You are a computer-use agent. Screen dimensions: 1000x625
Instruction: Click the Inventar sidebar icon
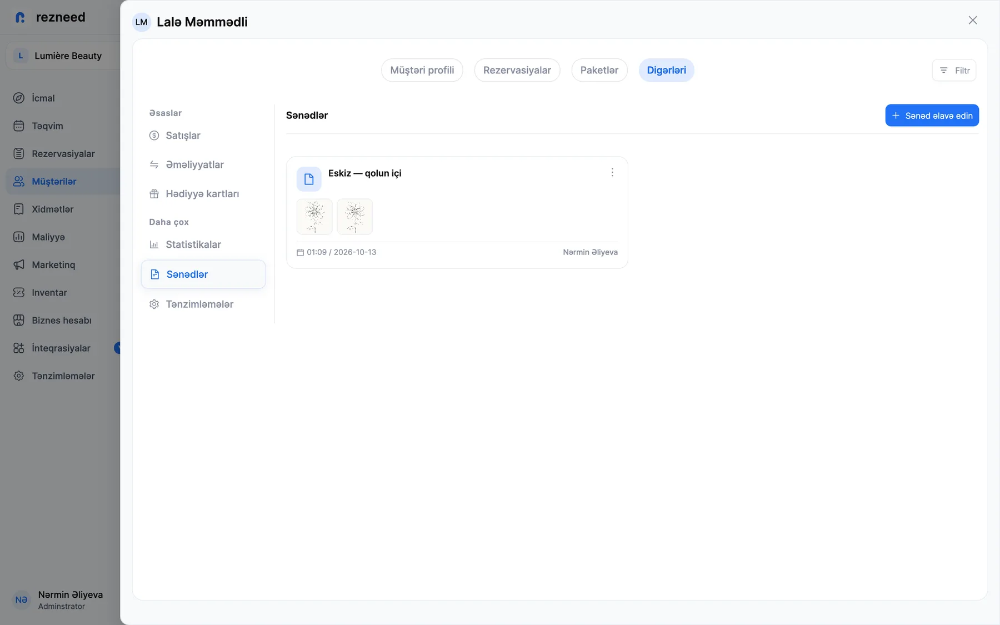point(19,292)
